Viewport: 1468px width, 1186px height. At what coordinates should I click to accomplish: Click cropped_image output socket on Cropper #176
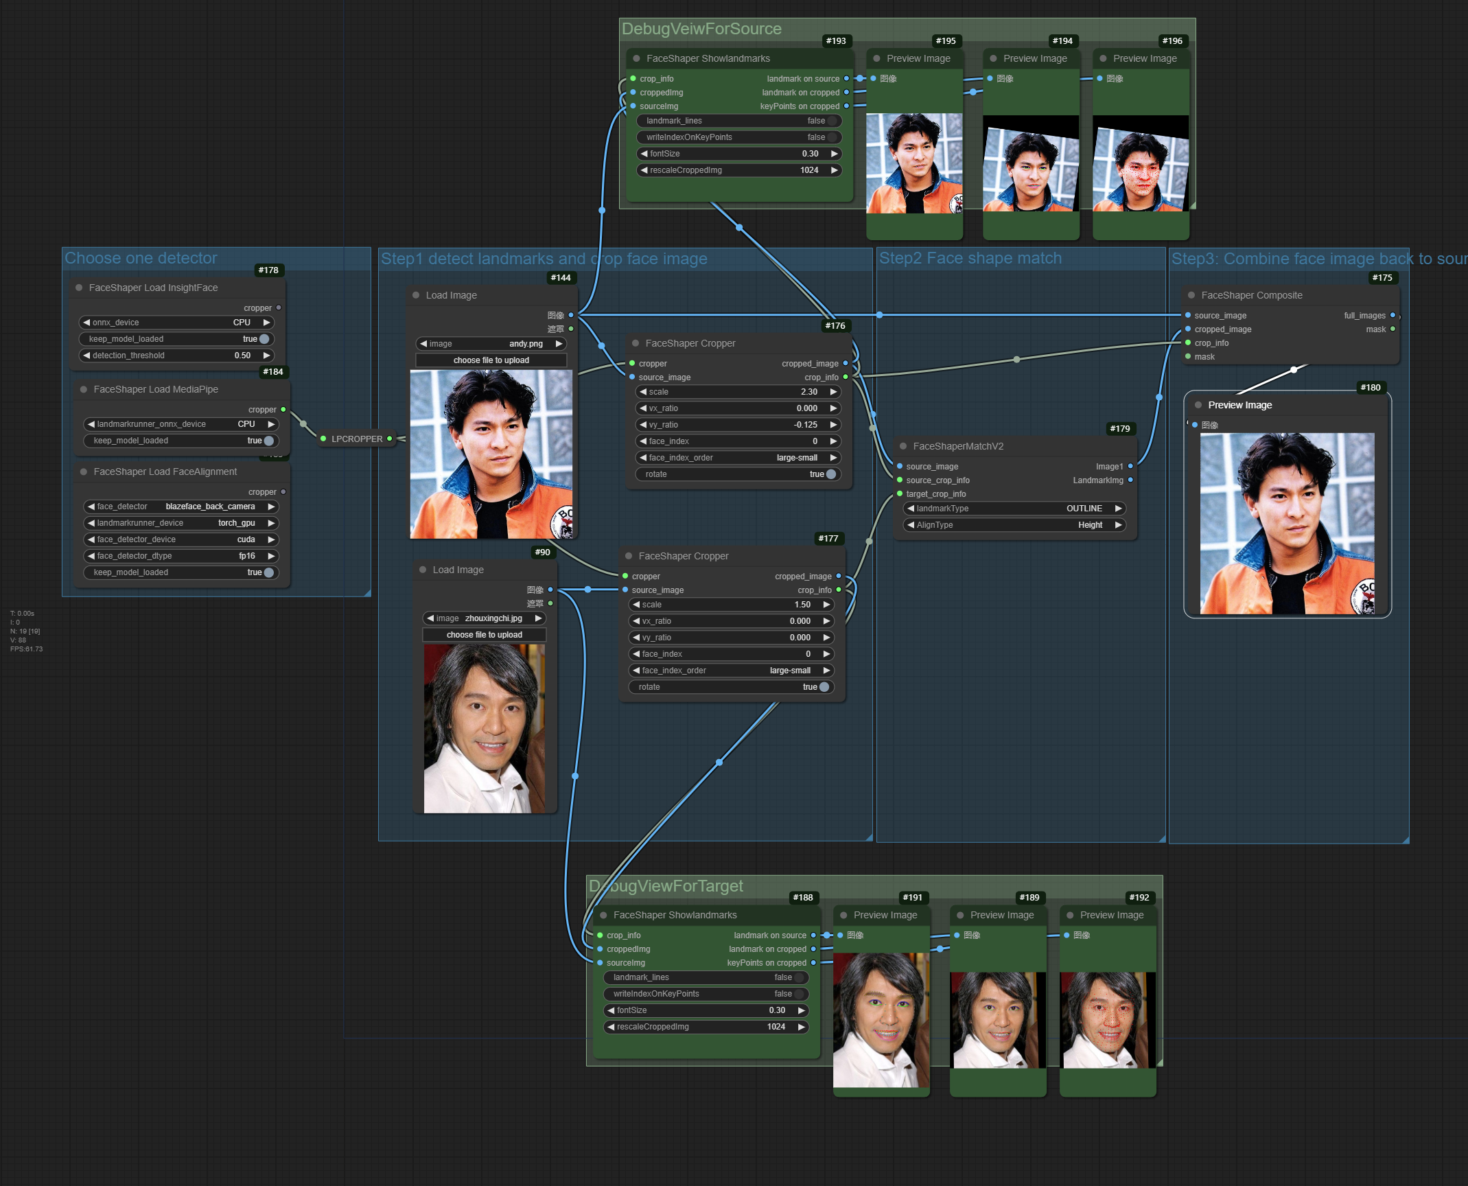846,363
